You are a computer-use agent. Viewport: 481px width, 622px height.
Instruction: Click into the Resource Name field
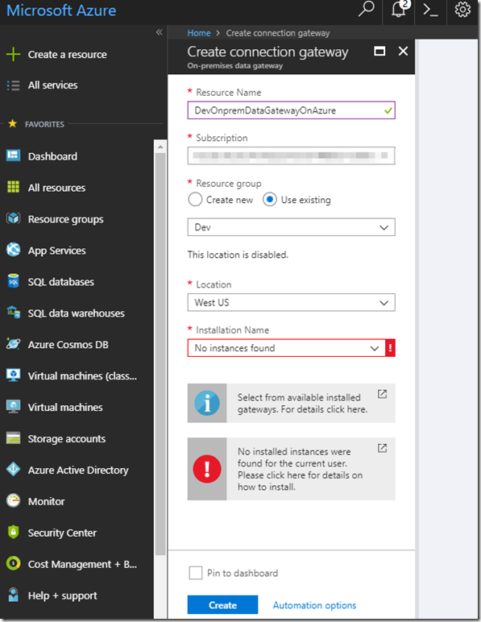(291, 110)
